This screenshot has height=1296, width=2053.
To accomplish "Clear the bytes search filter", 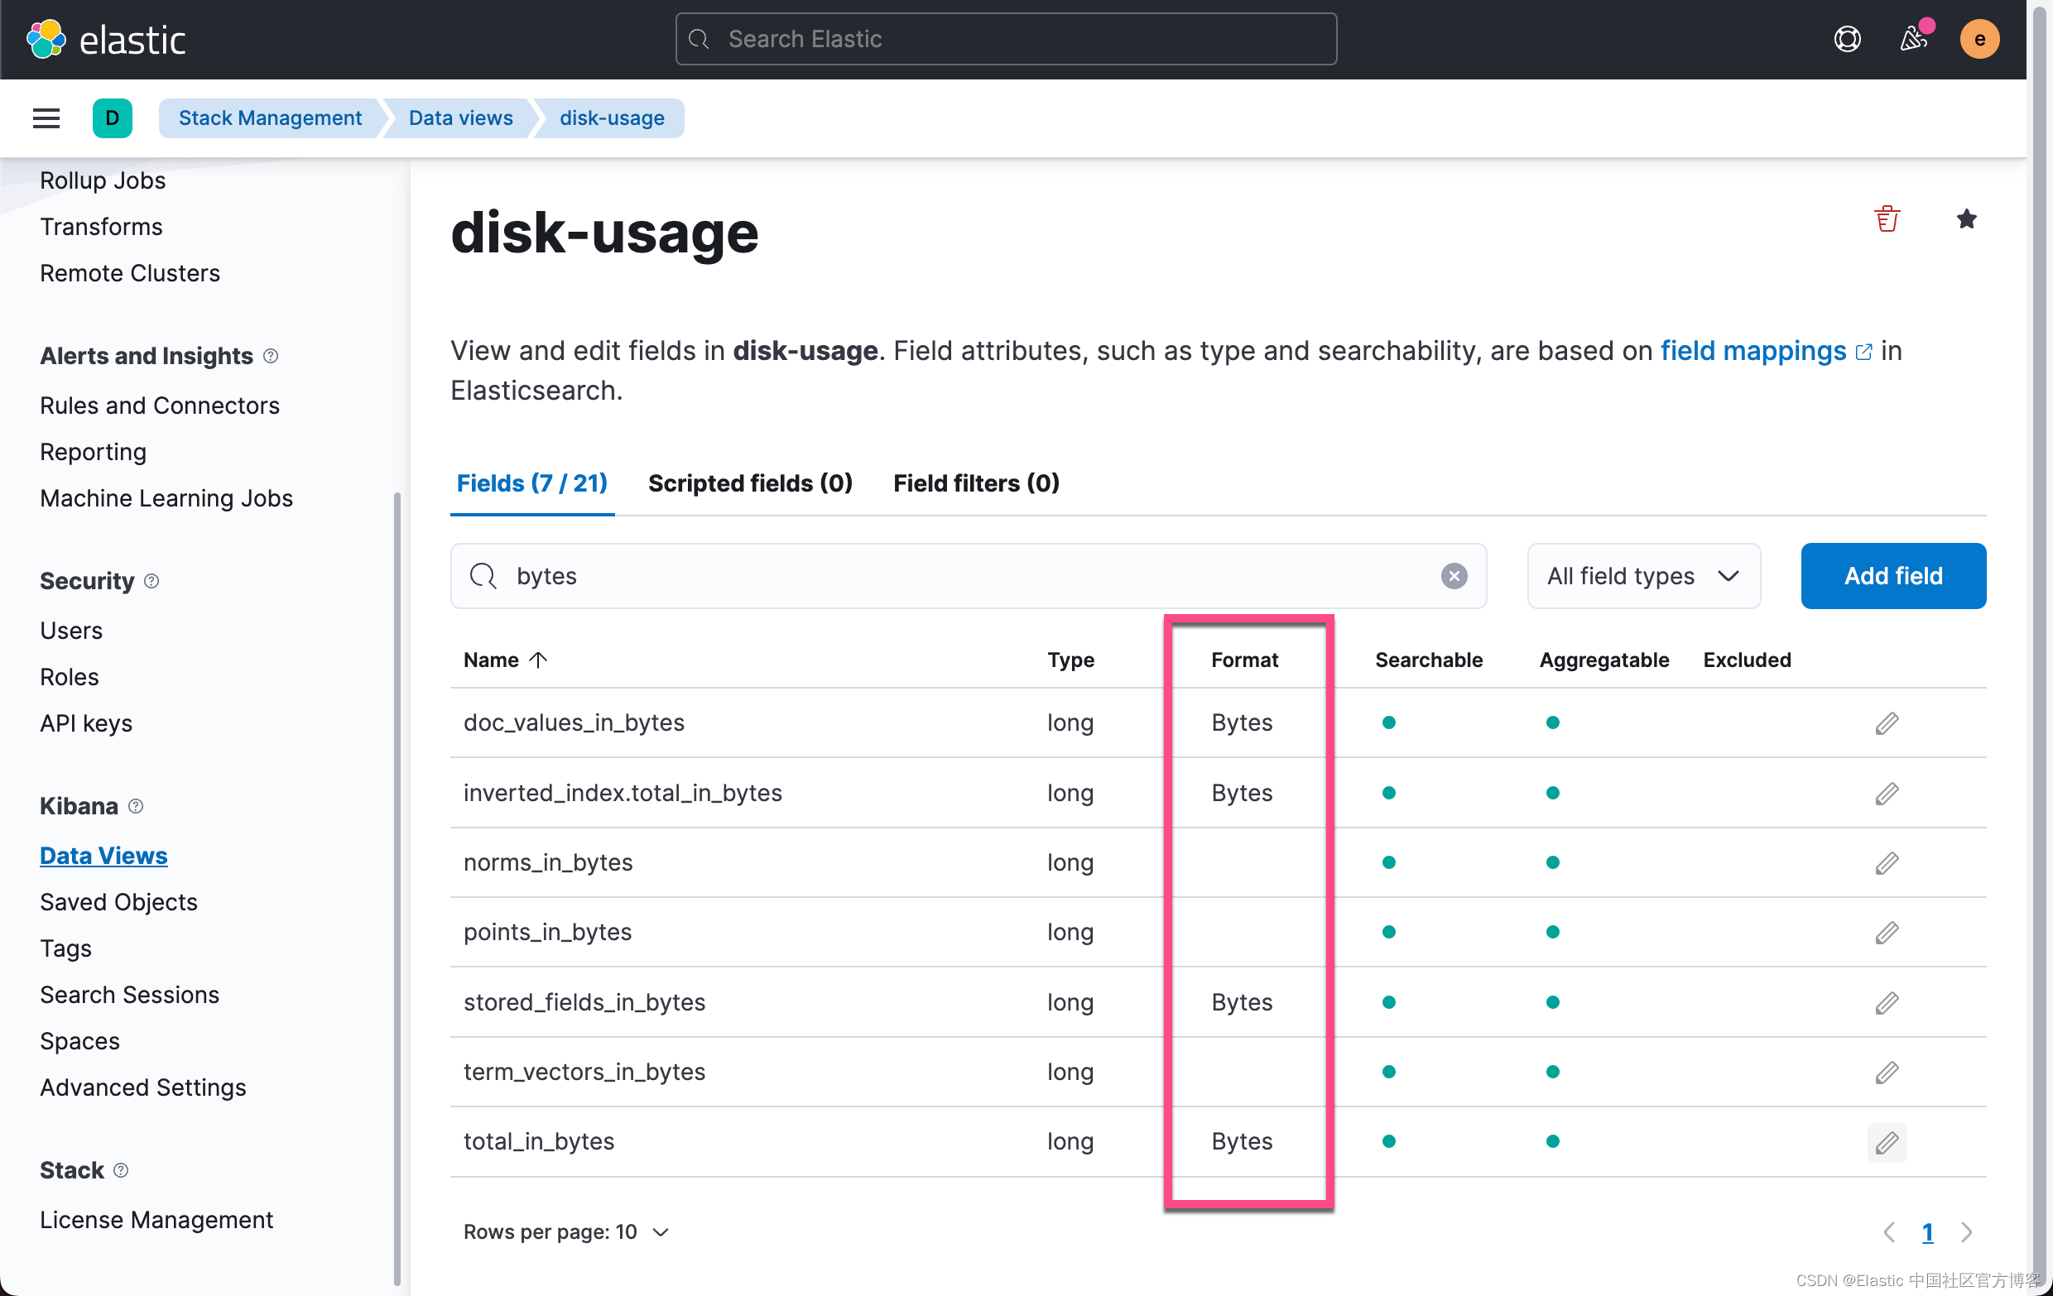I will coord(1454,576).
